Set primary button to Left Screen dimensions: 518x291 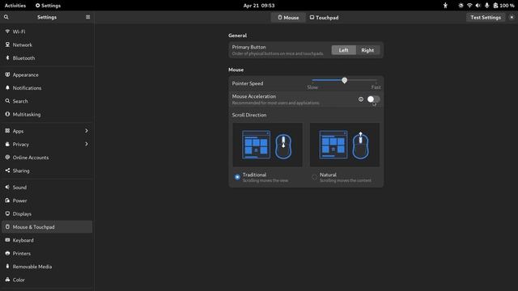click(343, 50)
